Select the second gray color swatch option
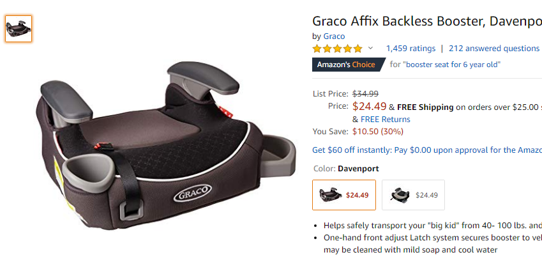Viewport: 542px width, 257px height. (414, 195)
